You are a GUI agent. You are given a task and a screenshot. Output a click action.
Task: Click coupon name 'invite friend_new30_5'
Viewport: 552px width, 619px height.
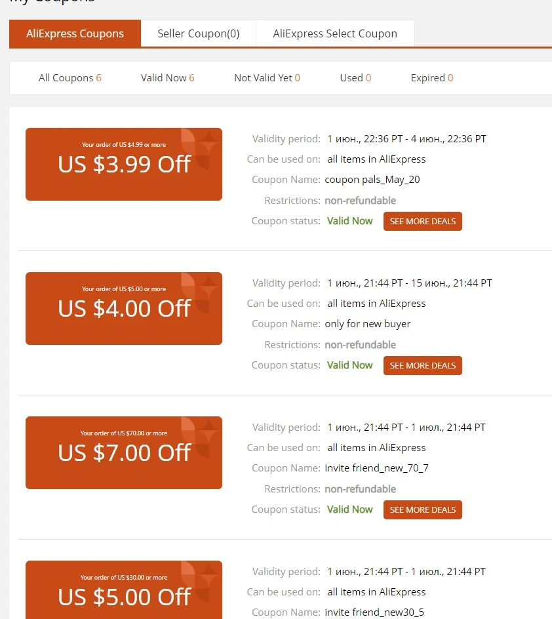(374, 612)
